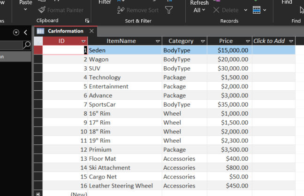Click the 19" Rim cell
304x196 pixels.
pyautogui.click(x=125, y=141)
